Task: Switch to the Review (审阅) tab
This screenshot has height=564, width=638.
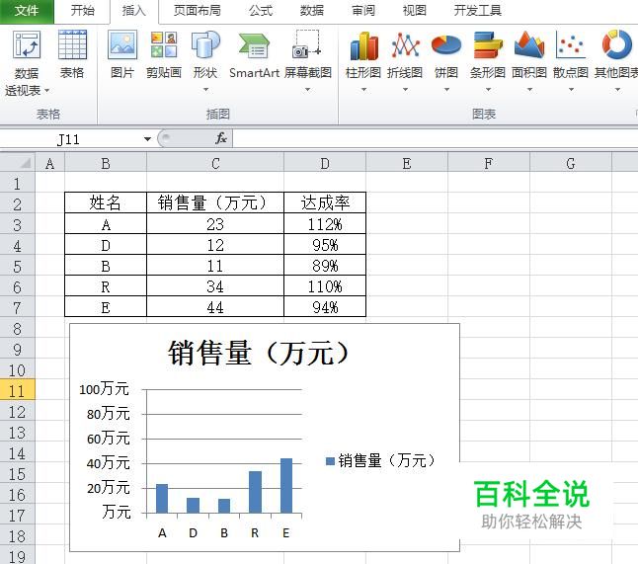Action: 362,11
